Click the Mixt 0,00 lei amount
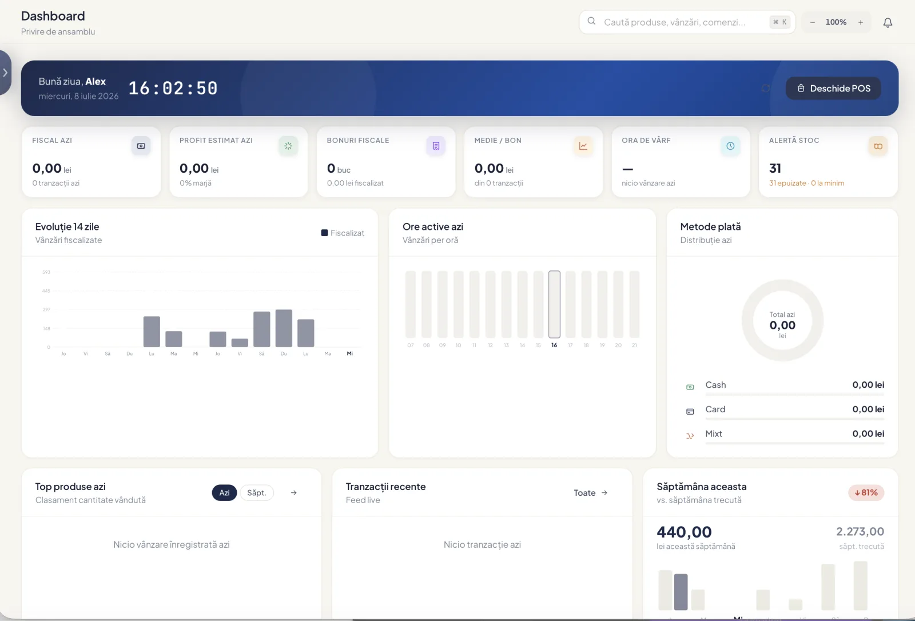This screenshot has width=915, height=621. (x=868, y=433)
